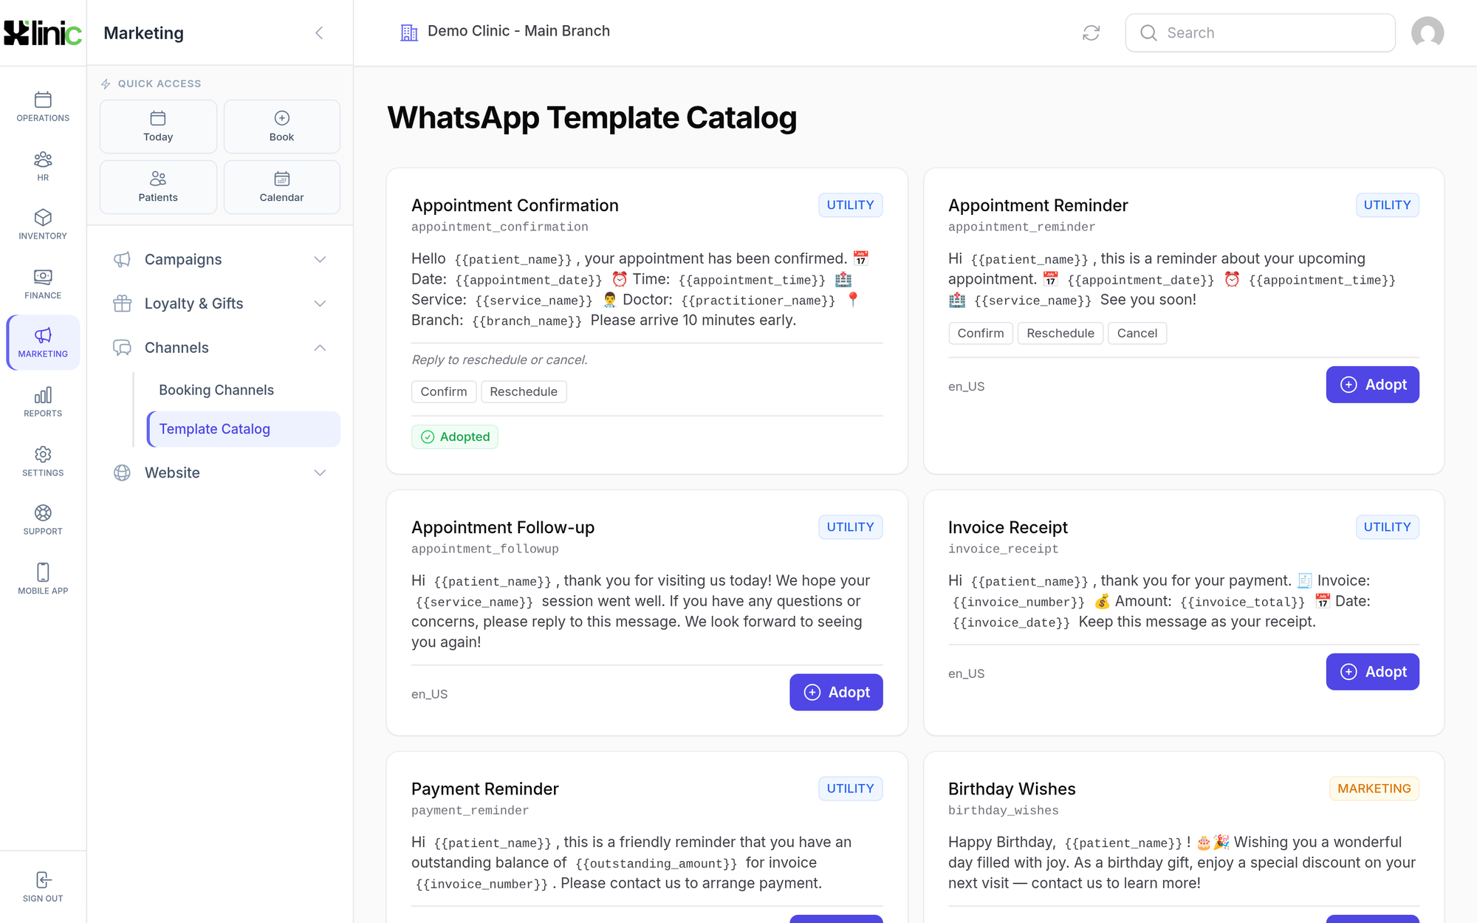Click the UTILITY tag on Payment Reminder
This screenshot has height=923, width=1477.
tap(850, 789)
